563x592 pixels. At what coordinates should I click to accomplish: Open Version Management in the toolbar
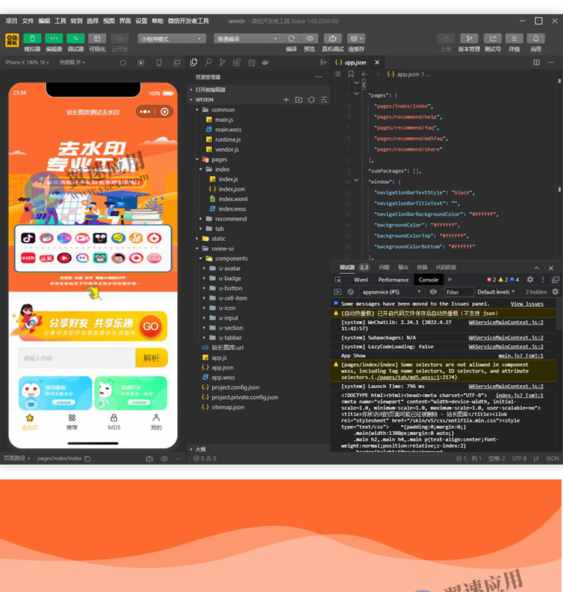point(469,39)
